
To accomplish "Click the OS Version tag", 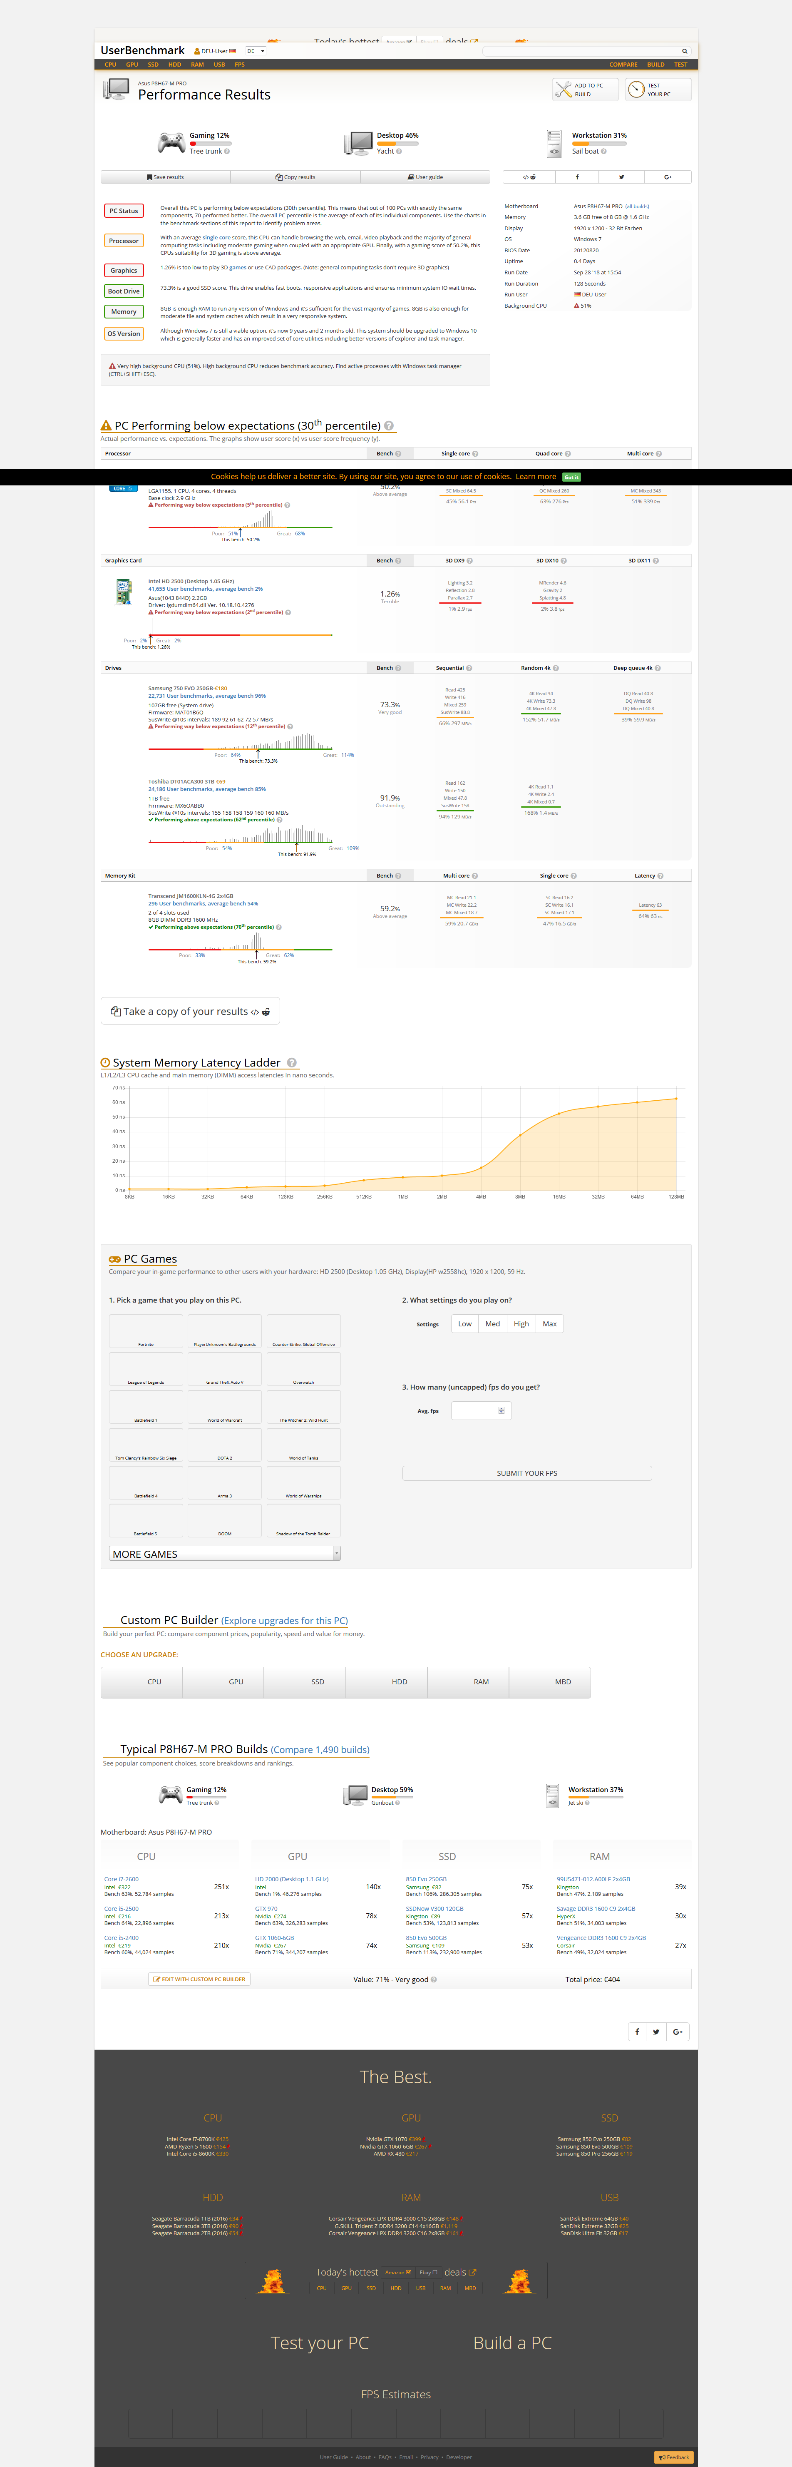I will click(x=124, y=333).
